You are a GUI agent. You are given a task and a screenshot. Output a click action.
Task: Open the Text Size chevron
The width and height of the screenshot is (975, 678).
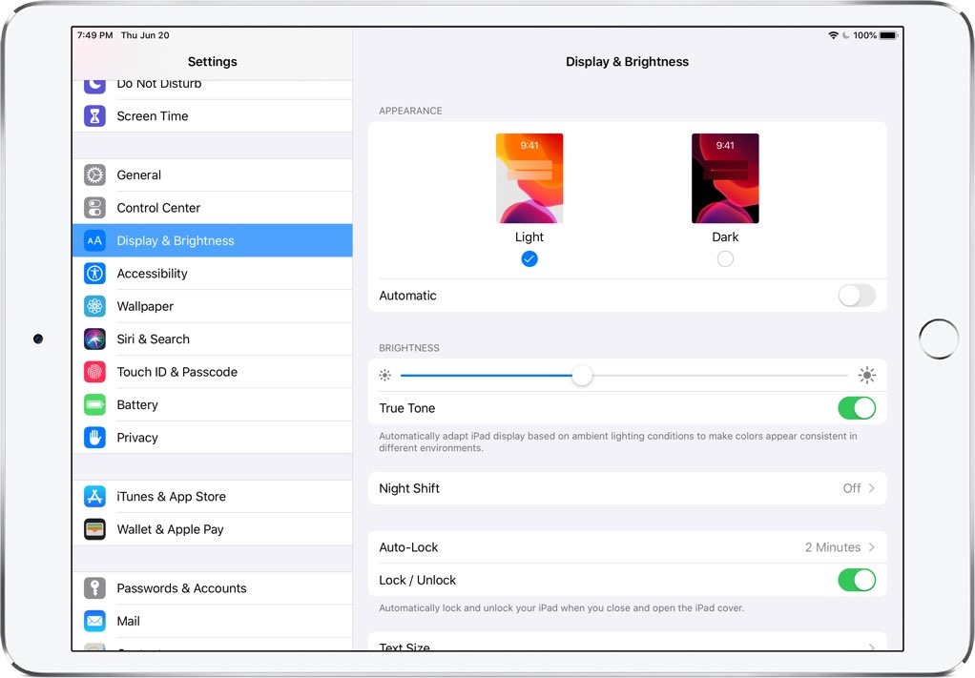(x=872, y=647)
